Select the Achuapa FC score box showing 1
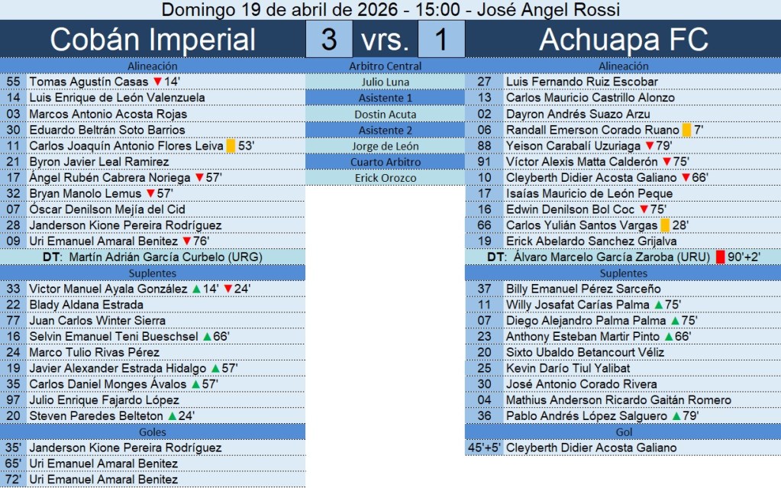The height and width of the screenshot is (488, 781). pyautogui.click(x=441, y=40)
